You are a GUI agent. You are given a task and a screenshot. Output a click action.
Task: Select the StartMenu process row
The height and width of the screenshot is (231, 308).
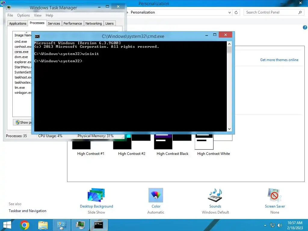click(22, 67)
